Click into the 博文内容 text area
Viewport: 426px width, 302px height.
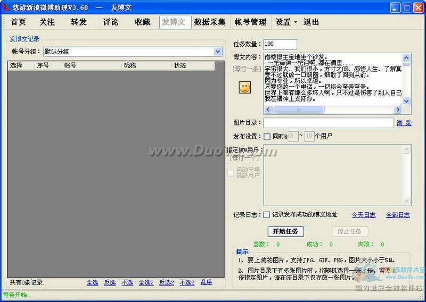(x=333, y=79)
